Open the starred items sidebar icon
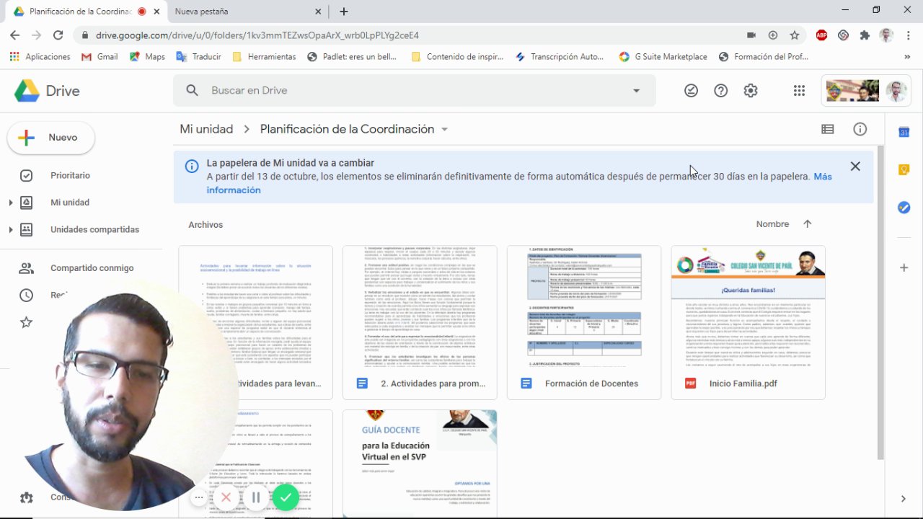Image resolution: width=923 pixels, height=519 pixels. click(26, 322)
